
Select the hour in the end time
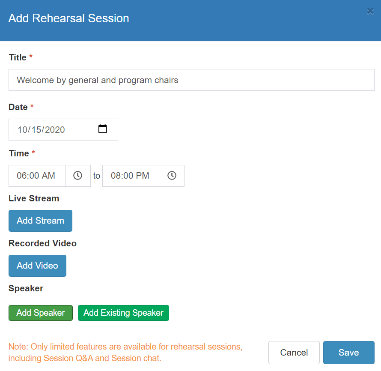coord(116,176)
